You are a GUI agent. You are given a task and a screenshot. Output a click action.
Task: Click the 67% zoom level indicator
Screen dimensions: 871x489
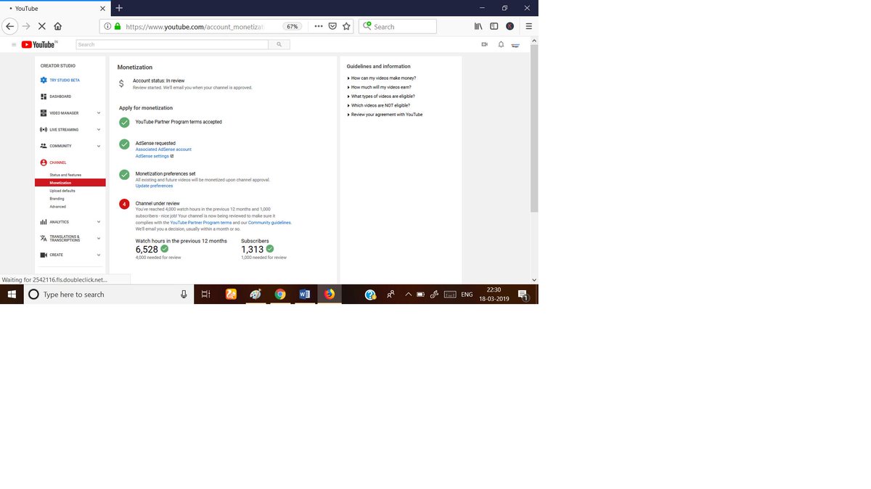pos(293,26)
